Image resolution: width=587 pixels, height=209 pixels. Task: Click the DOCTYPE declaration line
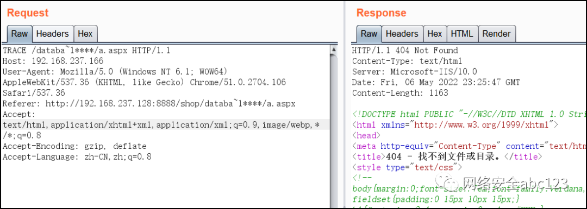pyautogui.click(x=470, y=114)
